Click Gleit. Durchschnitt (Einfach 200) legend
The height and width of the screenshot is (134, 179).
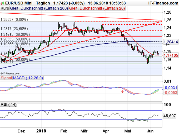39,8
